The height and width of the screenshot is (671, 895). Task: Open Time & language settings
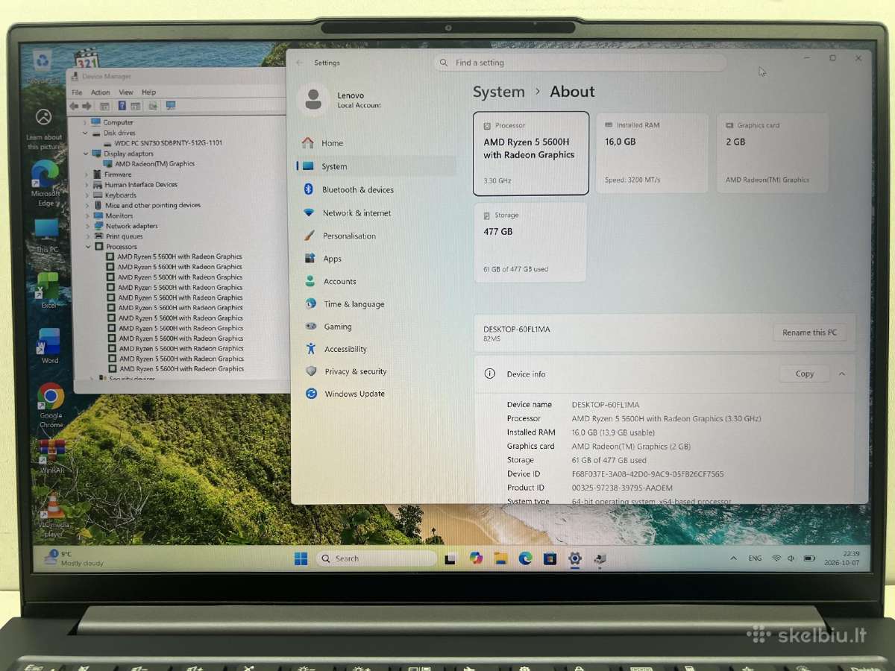click(345, 304)
